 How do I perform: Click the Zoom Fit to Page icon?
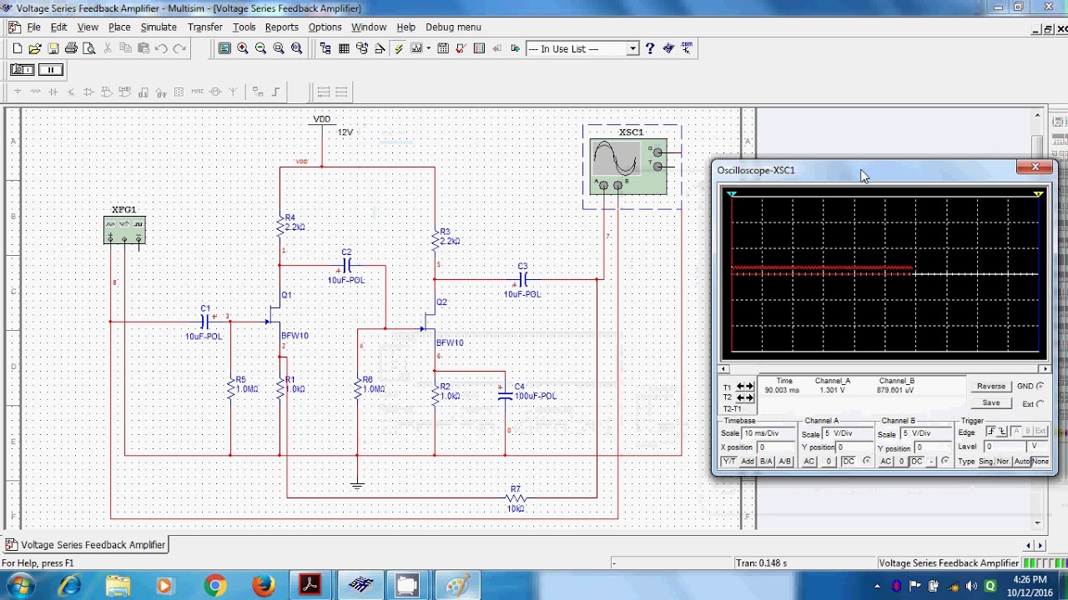[296, 49]
